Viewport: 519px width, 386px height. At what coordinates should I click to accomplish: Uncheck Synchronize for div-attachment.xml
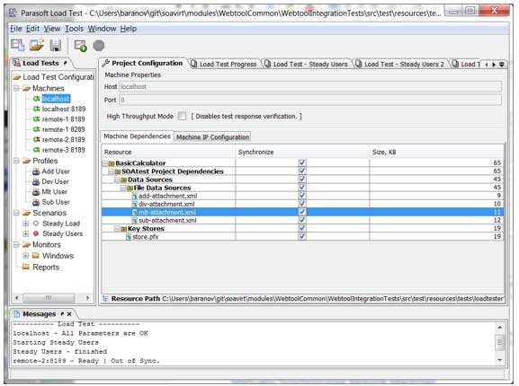[302, 204]
